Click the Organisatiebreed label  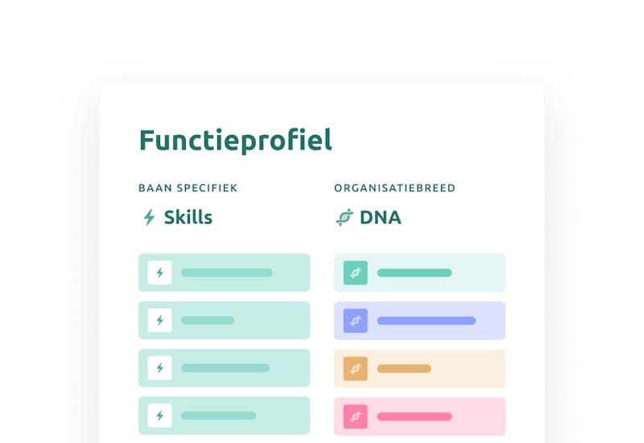394,188
